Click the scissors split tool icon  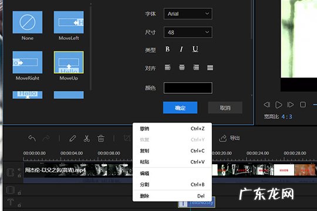86,138
